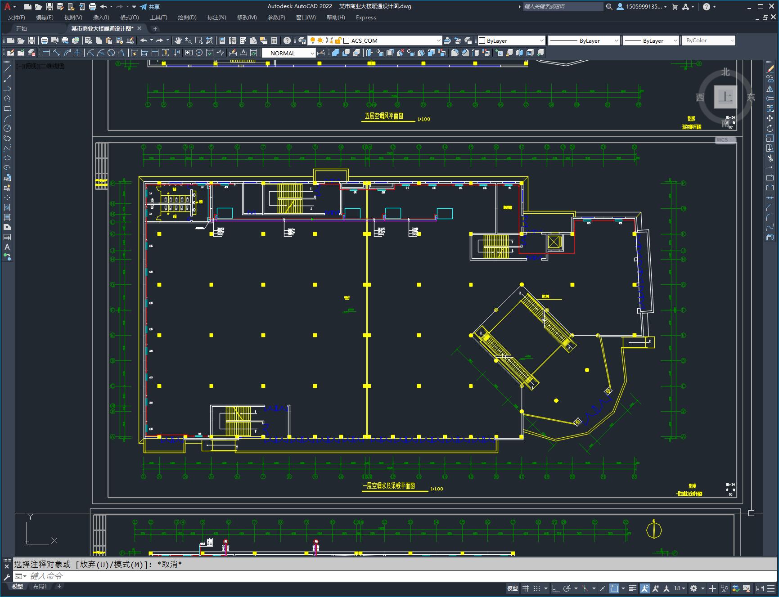779x597 pixels.
Task: Toggle snap mode in status bar
Action: click(x=537, y=588)
